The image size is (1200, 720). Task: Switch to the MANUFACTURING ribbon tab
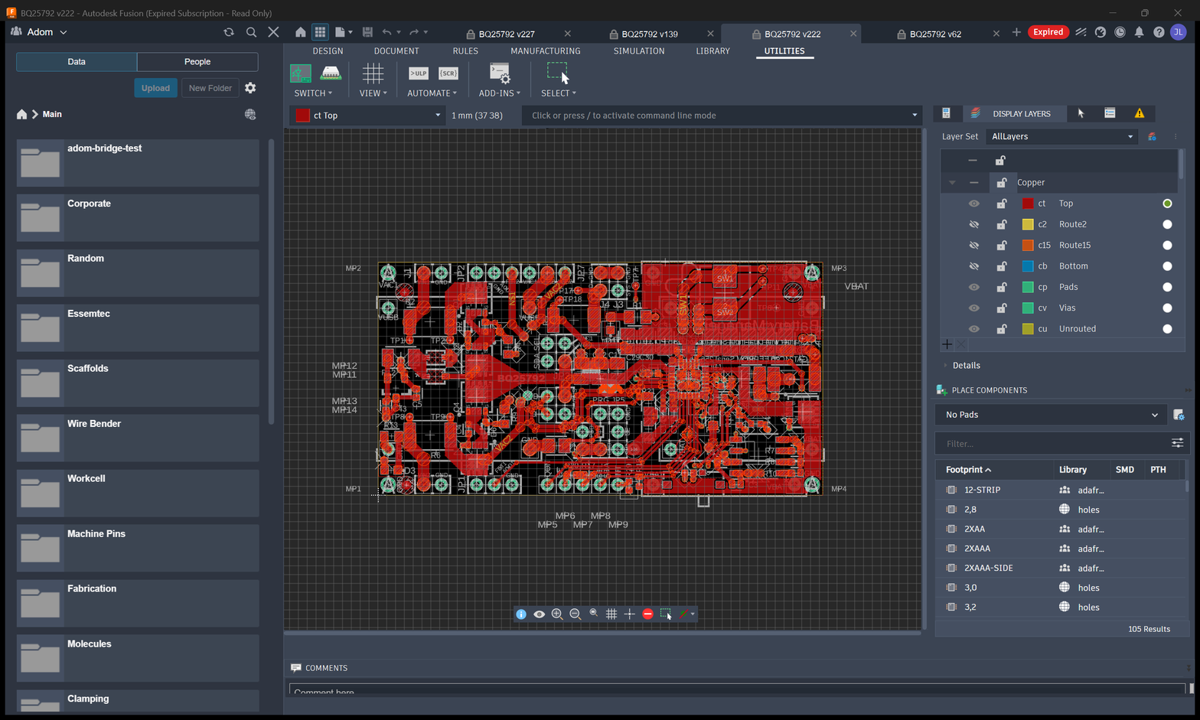546,51
